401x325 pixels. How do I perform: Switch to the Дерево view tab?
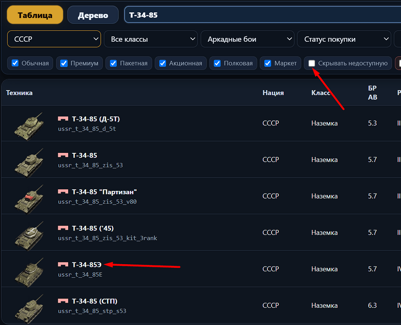coord(93,15)
